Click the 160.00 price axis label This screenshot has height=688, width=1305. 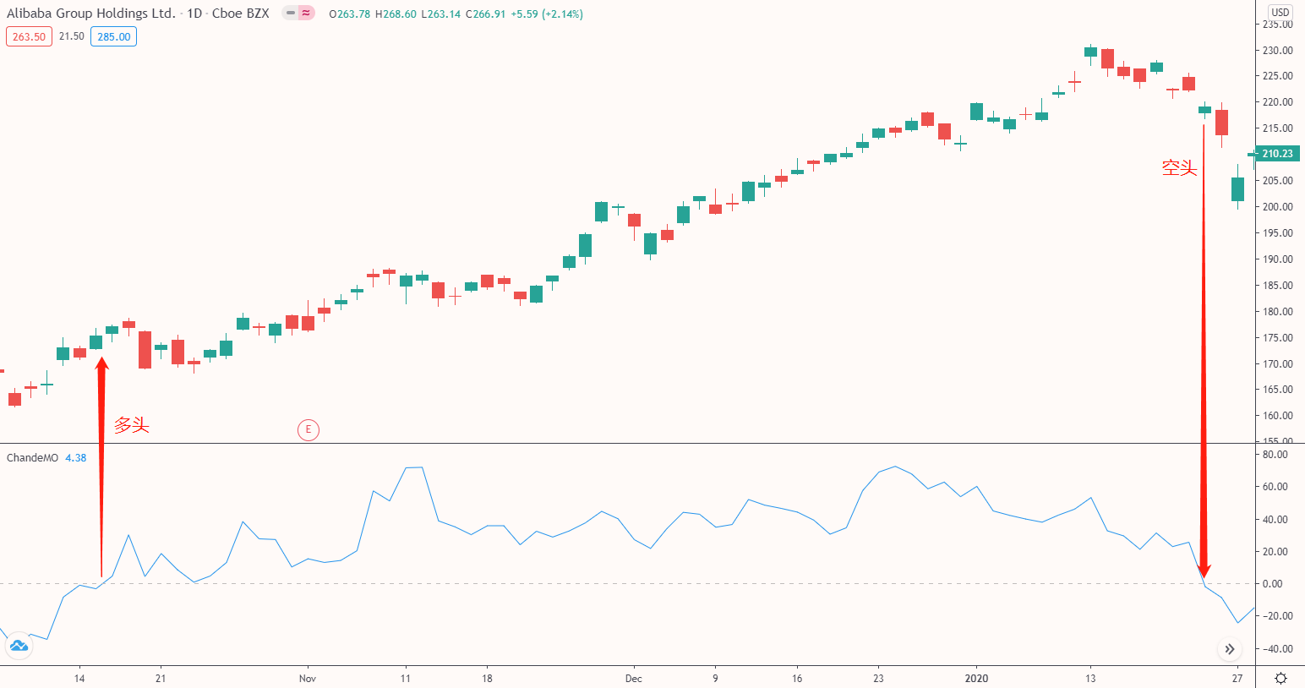pos(1277,416)
